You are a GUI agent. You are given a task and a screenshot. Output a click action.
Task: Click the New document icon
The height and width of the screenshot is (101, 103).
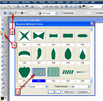[x=3, y=7]
